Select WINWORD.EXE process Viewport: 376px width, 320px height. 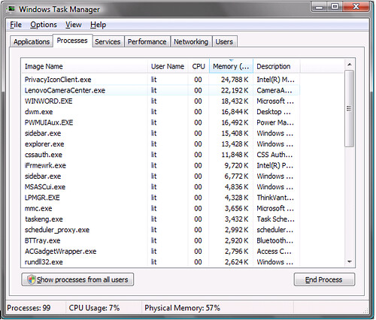pyautogui.click(x=160, y=101)
